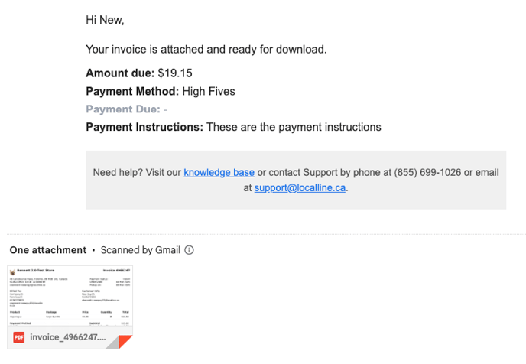
Task: Click the product table row in the invoice preview
Action: (x=70, y=317)
